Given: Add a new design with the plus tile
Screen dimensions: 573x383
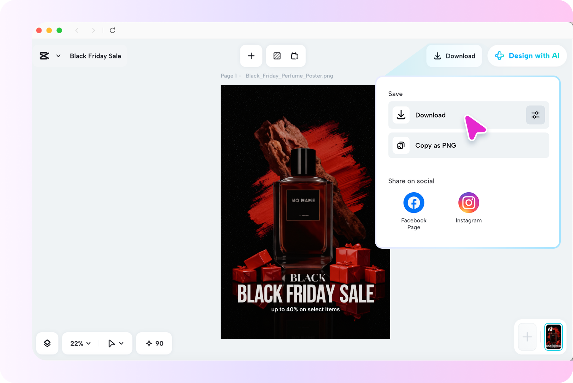Looking at the screenshot, I should [x=527, y=337].
